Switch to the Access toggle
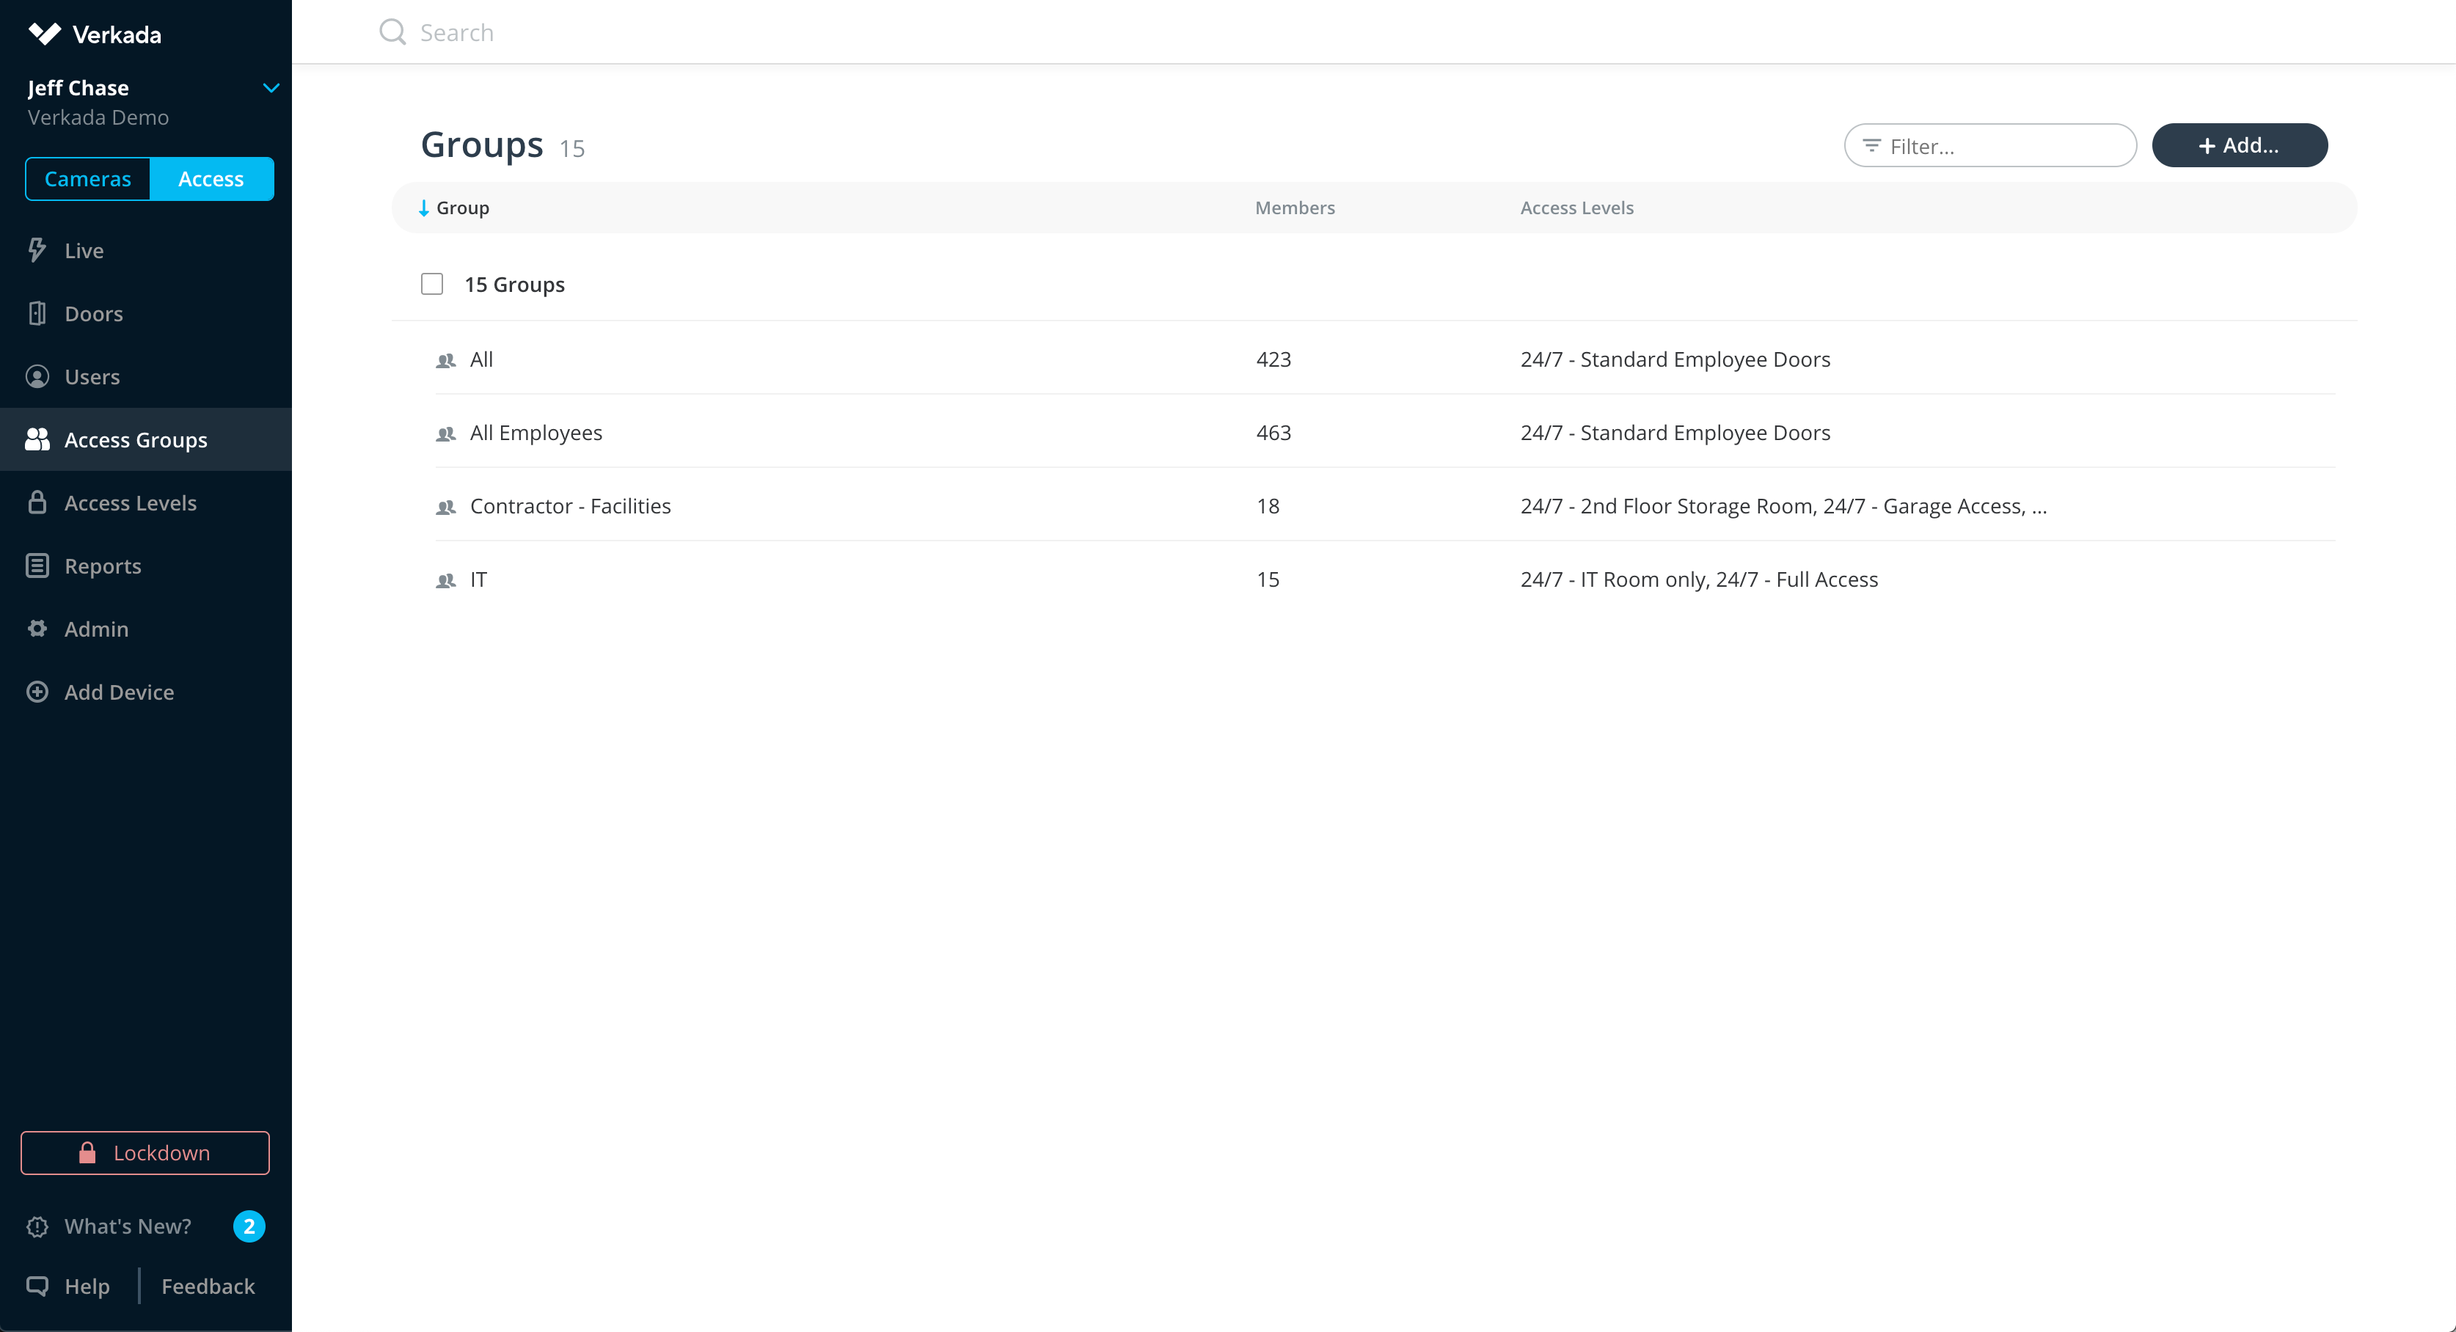This screenshot has width=2456, height=1332. (211, 178)
